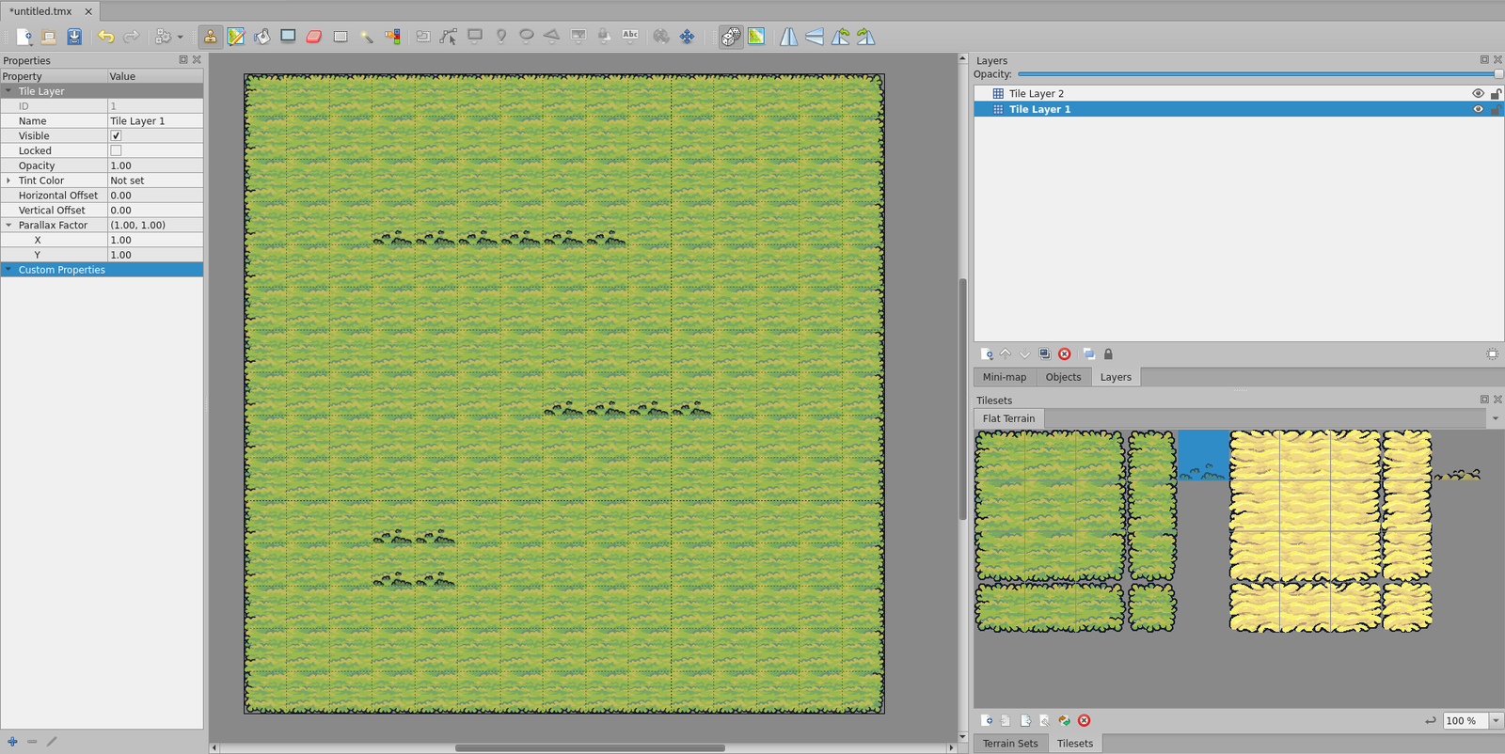Image resolution: width=1505 pixels, height=754 pixels.
Task: Select the Terrain Brush tool
Action: tap(236, 37)
